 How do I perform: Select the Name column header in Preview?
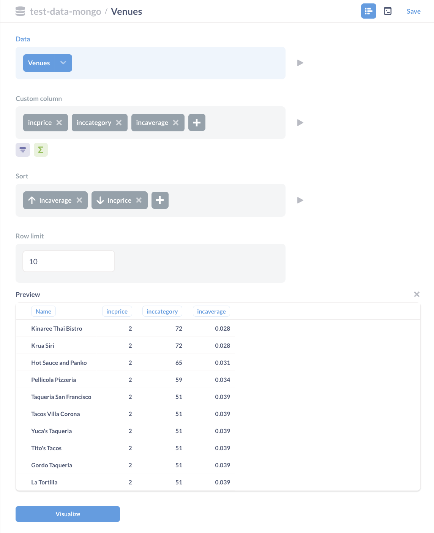(x=43, y=311)
